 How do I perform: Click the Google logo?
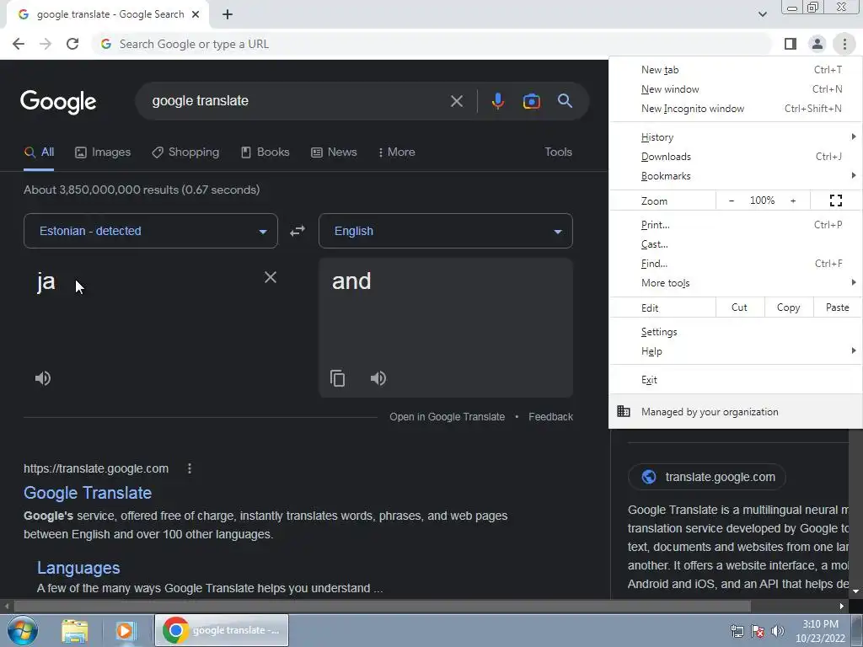point(58,102)
